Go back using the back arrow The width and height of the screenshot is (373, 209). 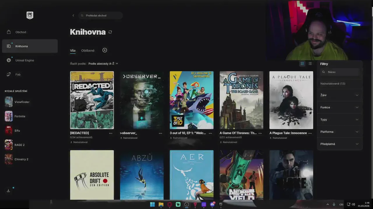click(x=73, y=15)
